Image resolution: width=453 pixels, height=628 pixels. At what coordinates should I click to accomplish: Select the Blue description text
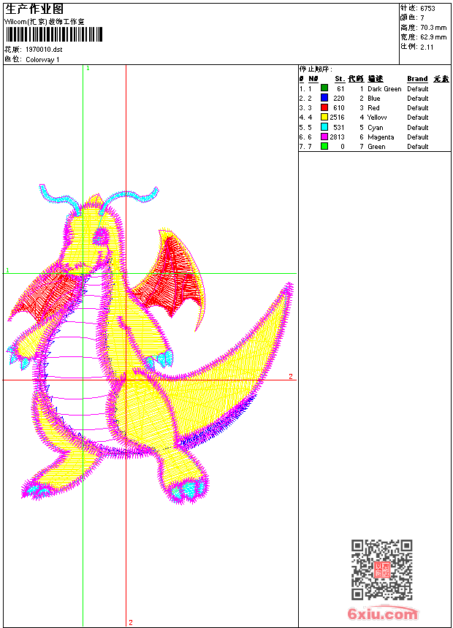(373, 99)
